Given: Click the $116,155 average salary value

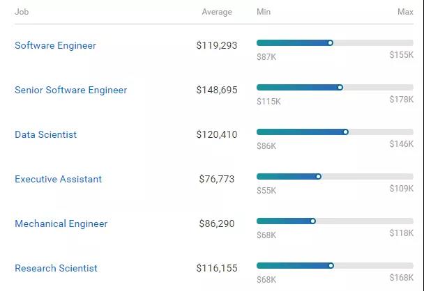Looking at the screenshot, I should click(217, 268).
